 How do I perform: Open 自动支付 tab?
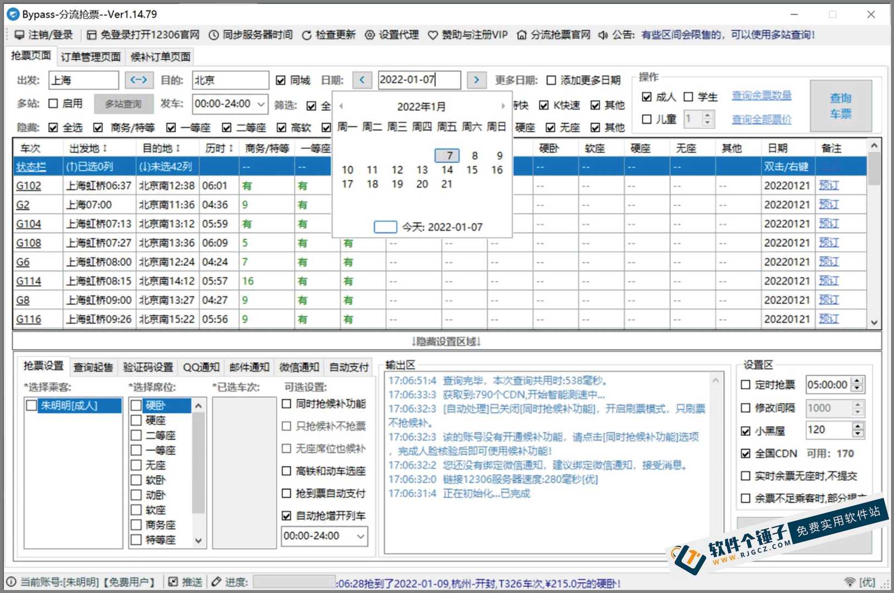coord(349,367)
